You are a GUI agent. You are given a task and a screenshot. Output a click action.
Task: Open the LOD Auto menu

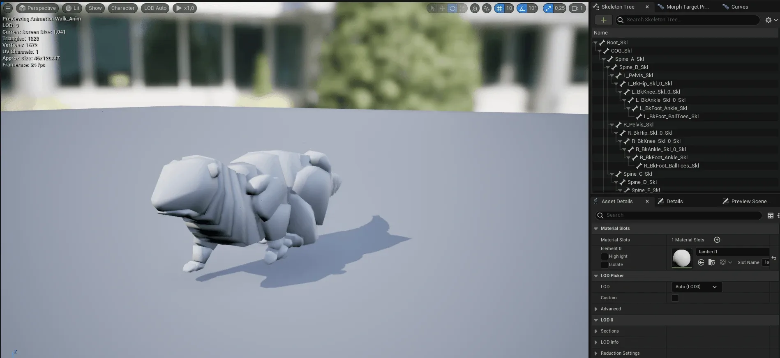(155, 8)
